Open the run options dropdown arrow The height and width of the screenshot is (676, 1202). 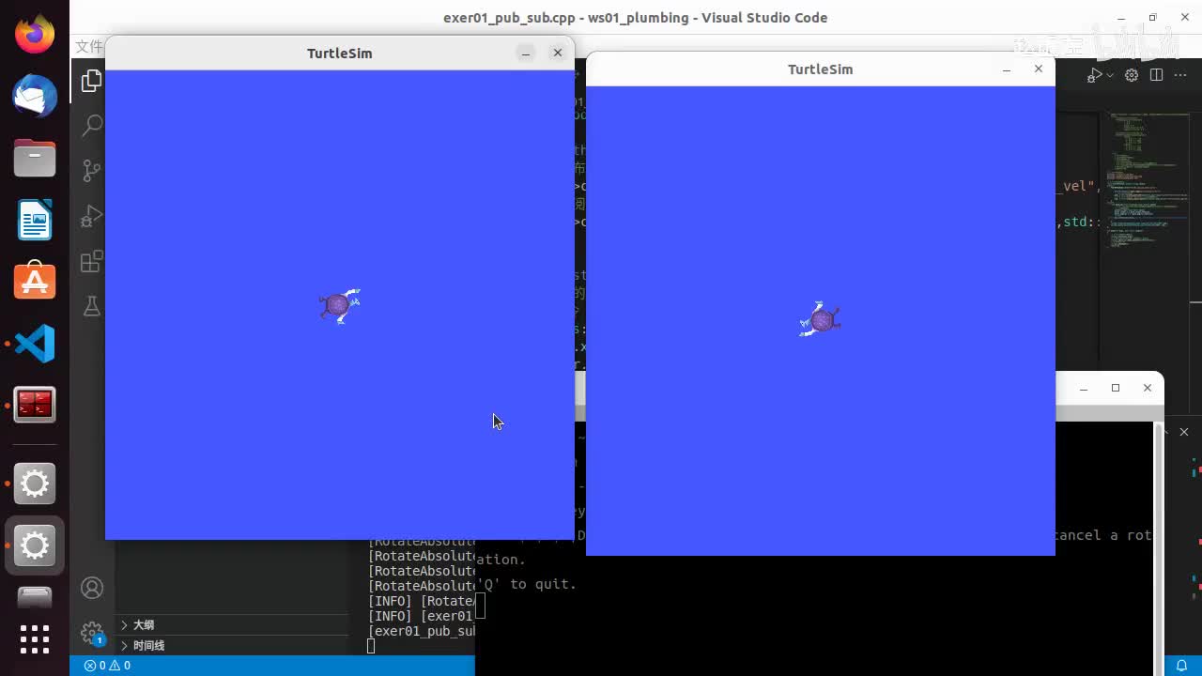(1110, 75)
